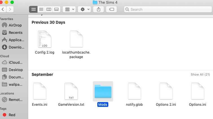This screenshot has width=213, height=119.
Task: Click the Share toolbar button
Action: 99,9
